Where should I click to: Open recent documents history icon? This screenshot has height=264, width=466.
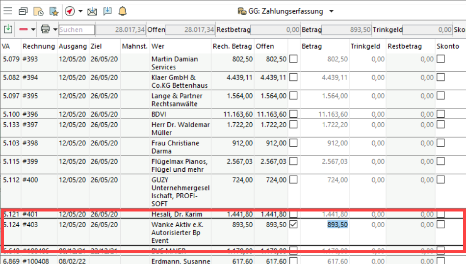tap(38, 11)
